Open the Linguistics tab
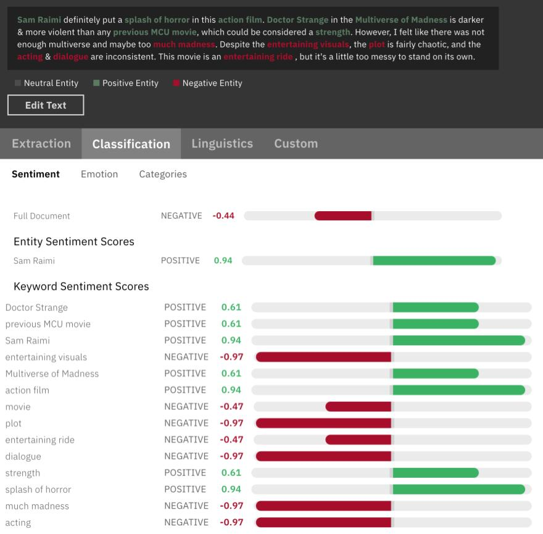Image resolution: width=543 pixels, height=534 pixels. coord(222,144)
